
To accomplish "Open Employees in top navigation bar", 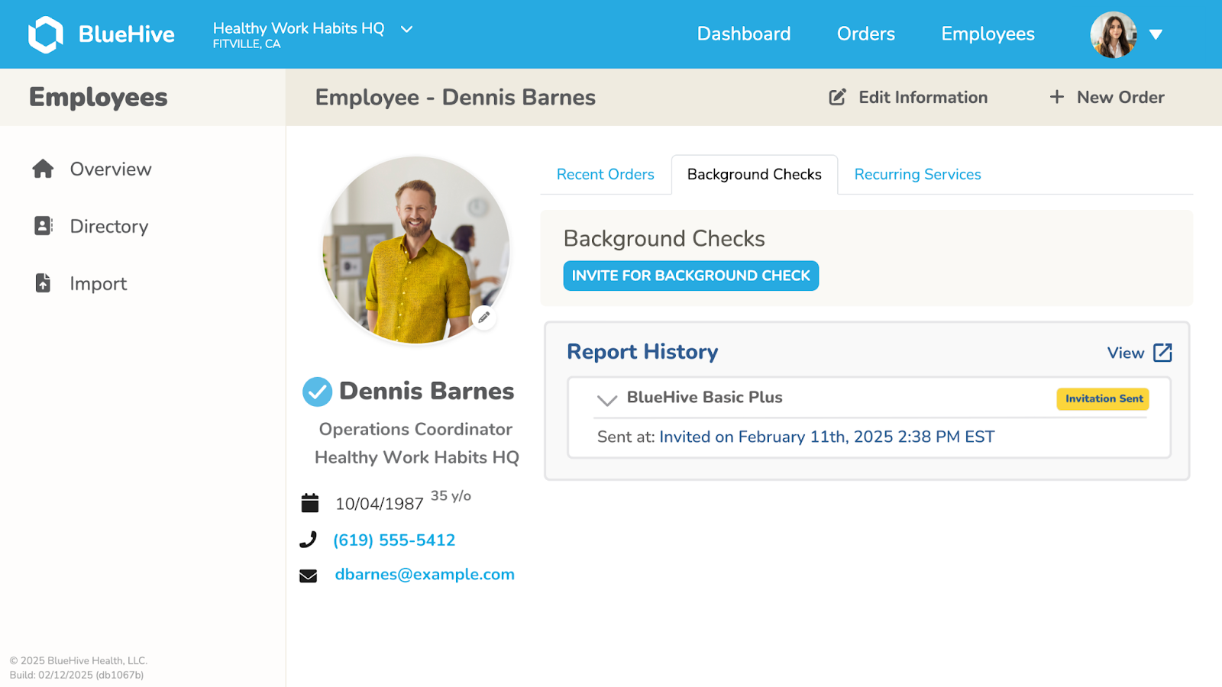I will coord(988,34).
